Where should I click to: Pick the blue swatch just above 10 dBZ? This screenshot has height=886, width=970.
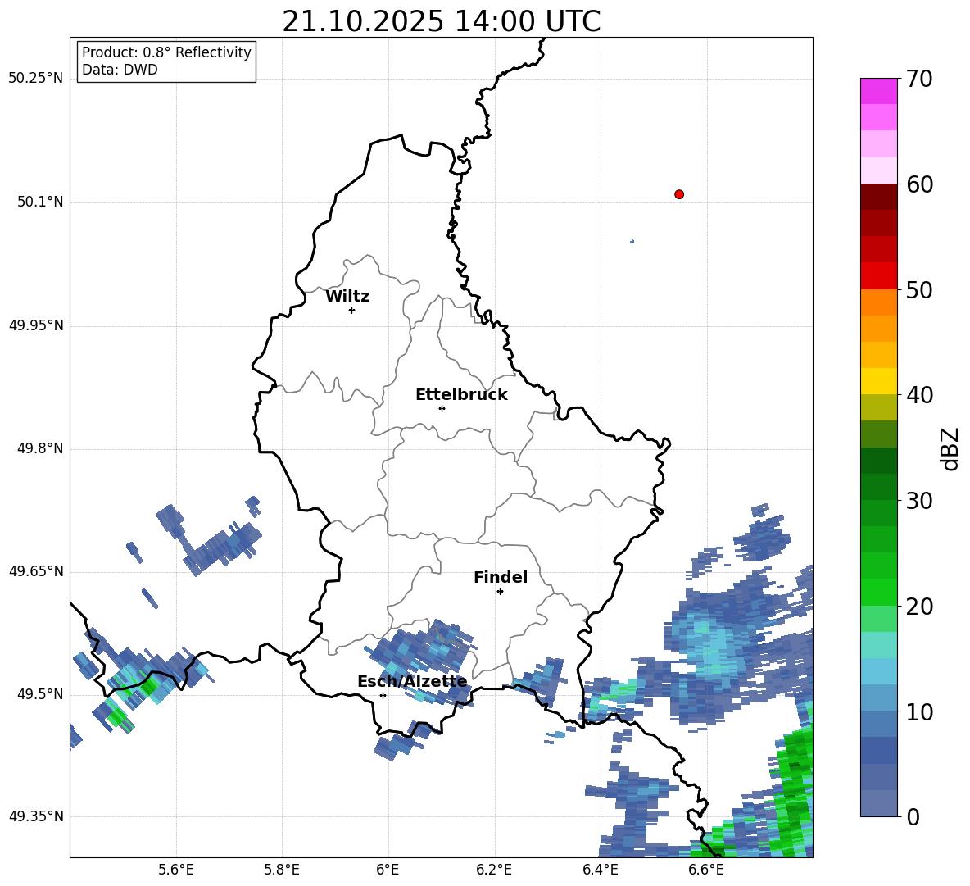click(878, 698)
